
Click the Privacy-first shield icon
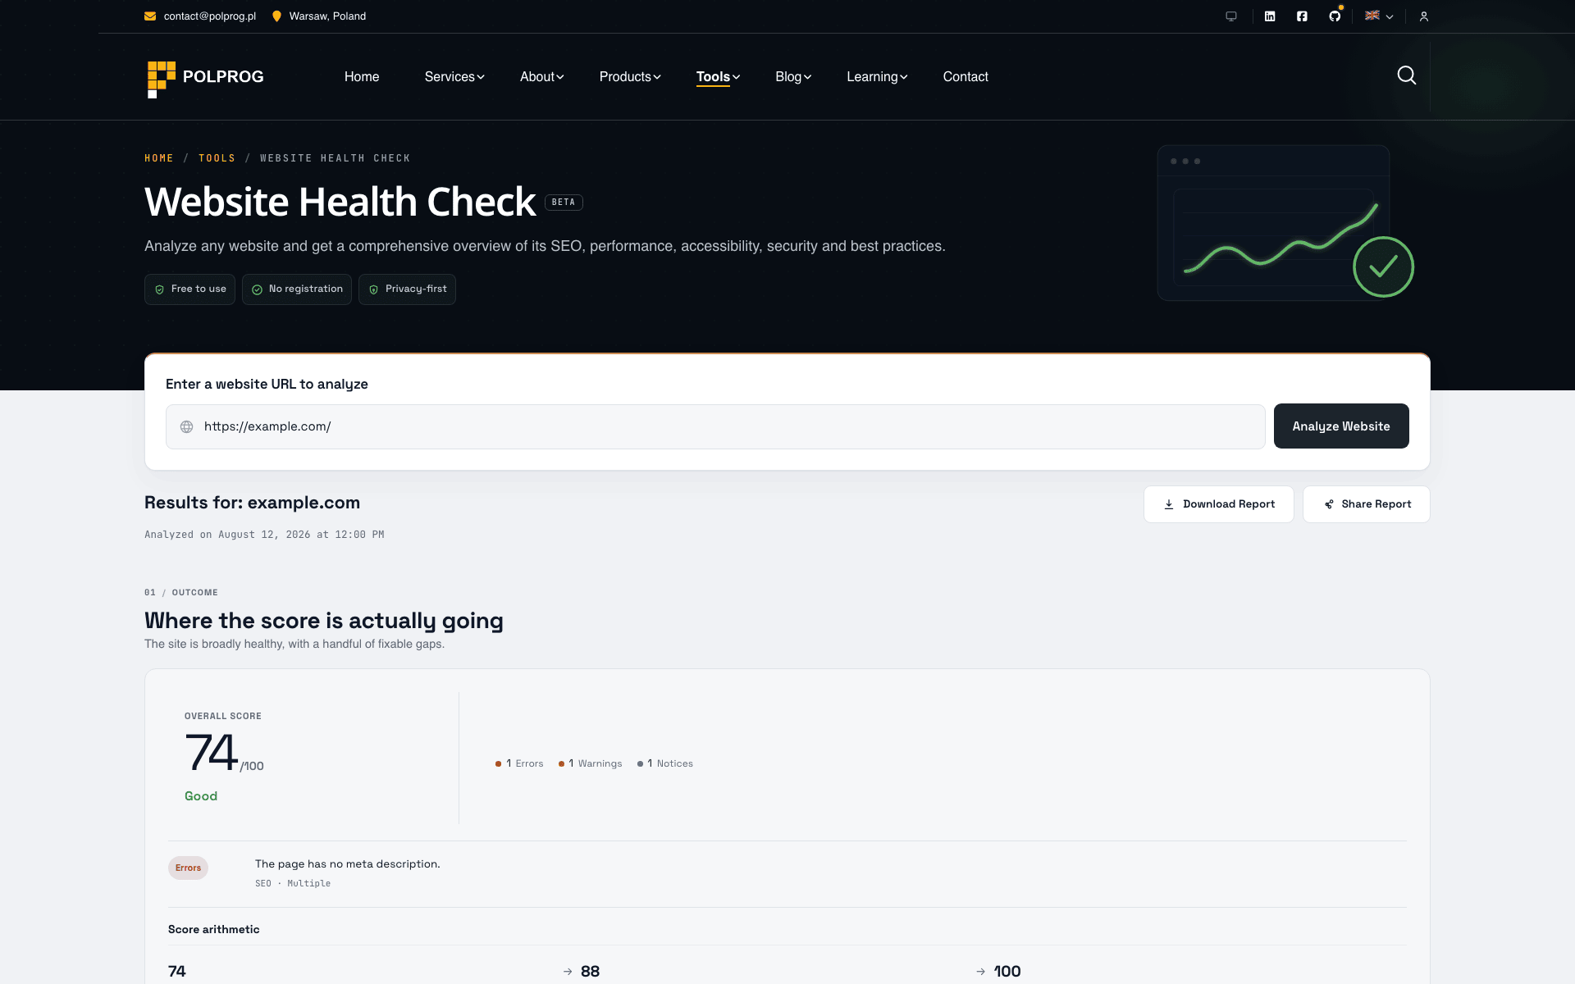(x=374, y=289)
